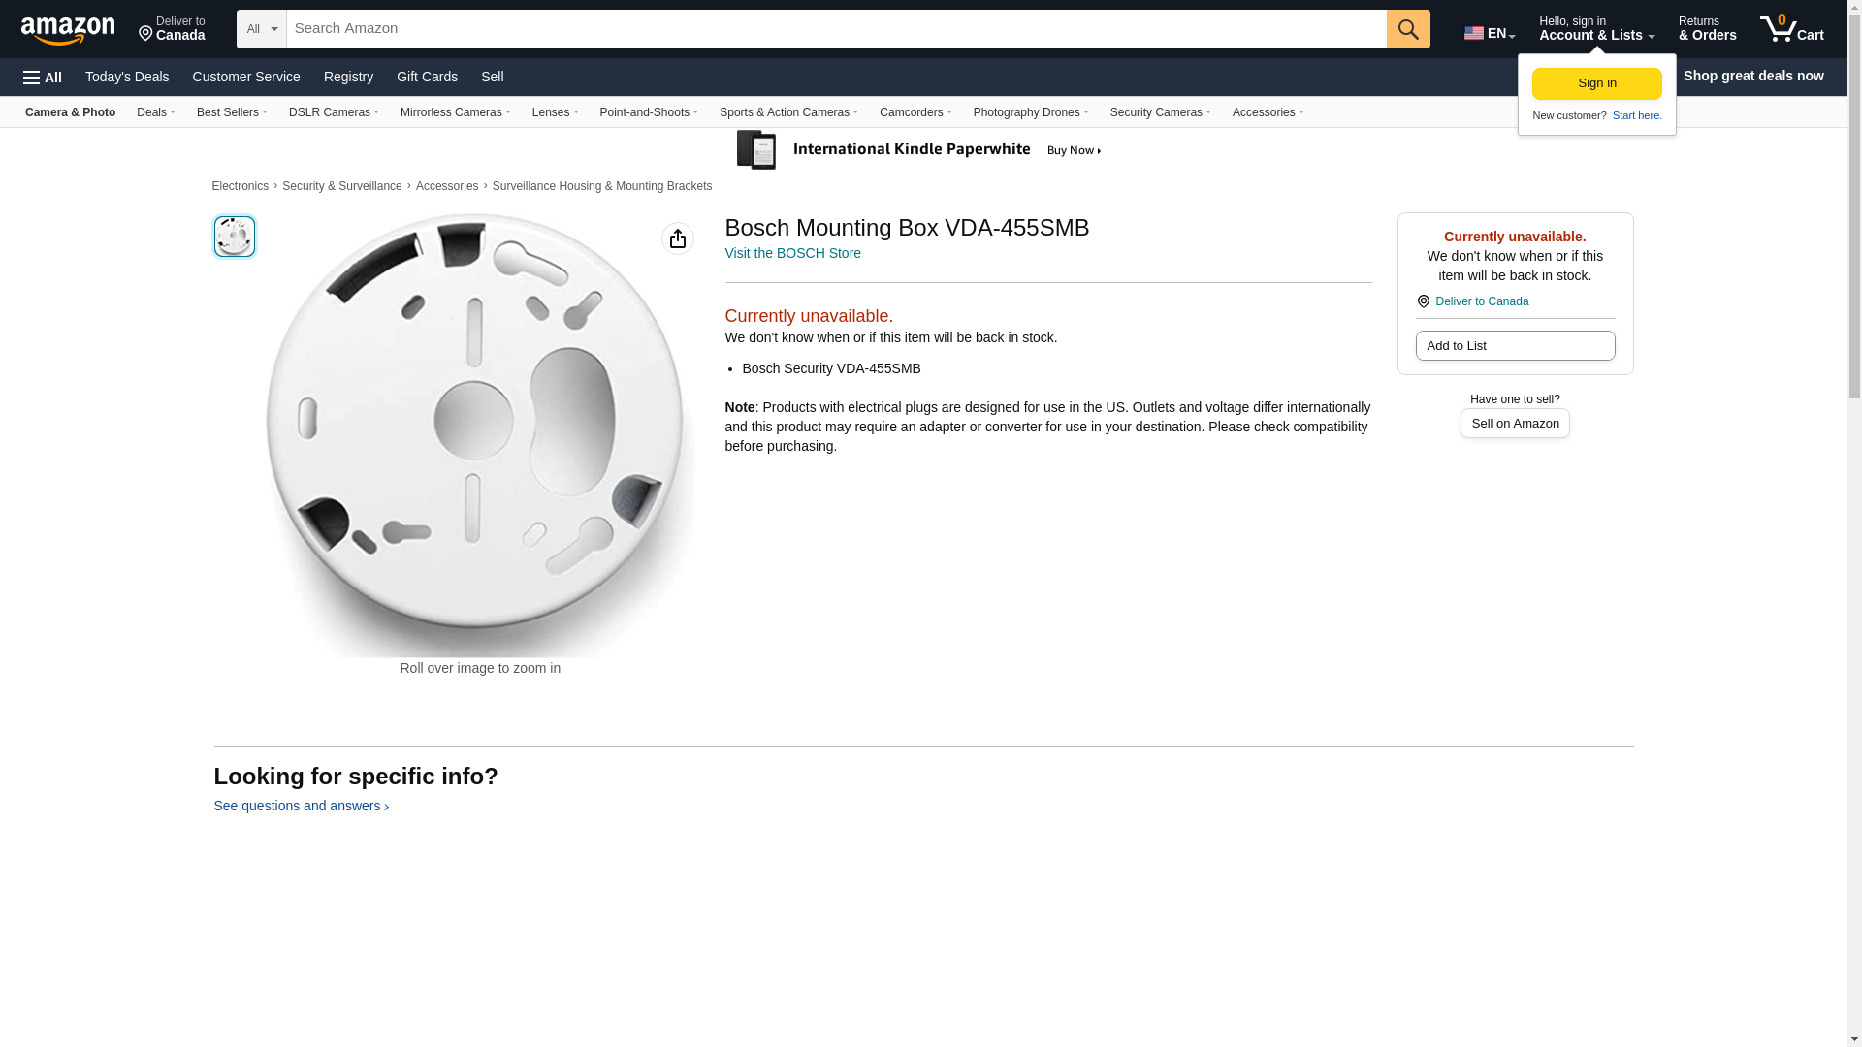Expand the All search category dropdown
1862x1047 pixels.
tap(261, 29)
